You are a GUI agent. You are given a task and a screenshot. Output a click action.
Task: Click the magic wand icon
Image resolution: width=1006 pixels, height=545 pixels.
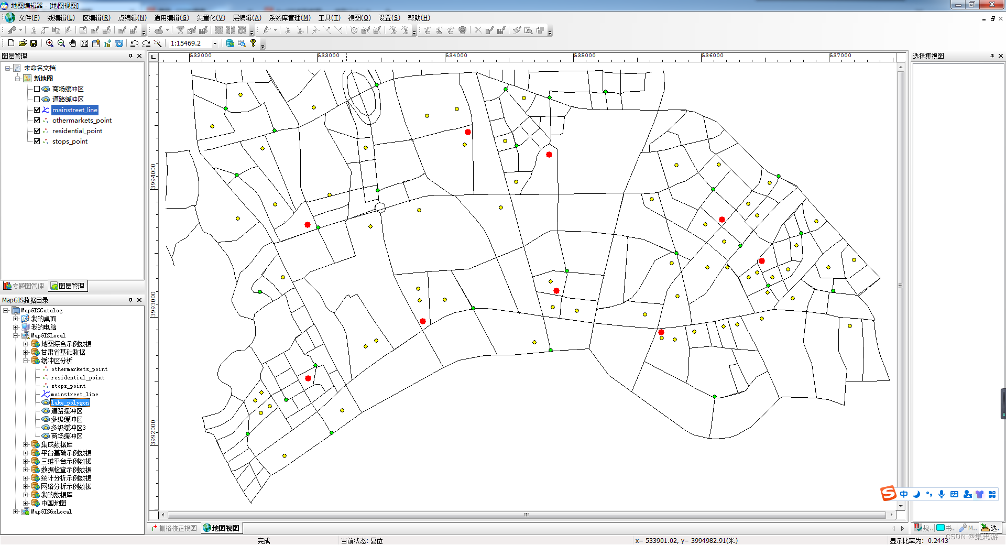click(158, 43)
